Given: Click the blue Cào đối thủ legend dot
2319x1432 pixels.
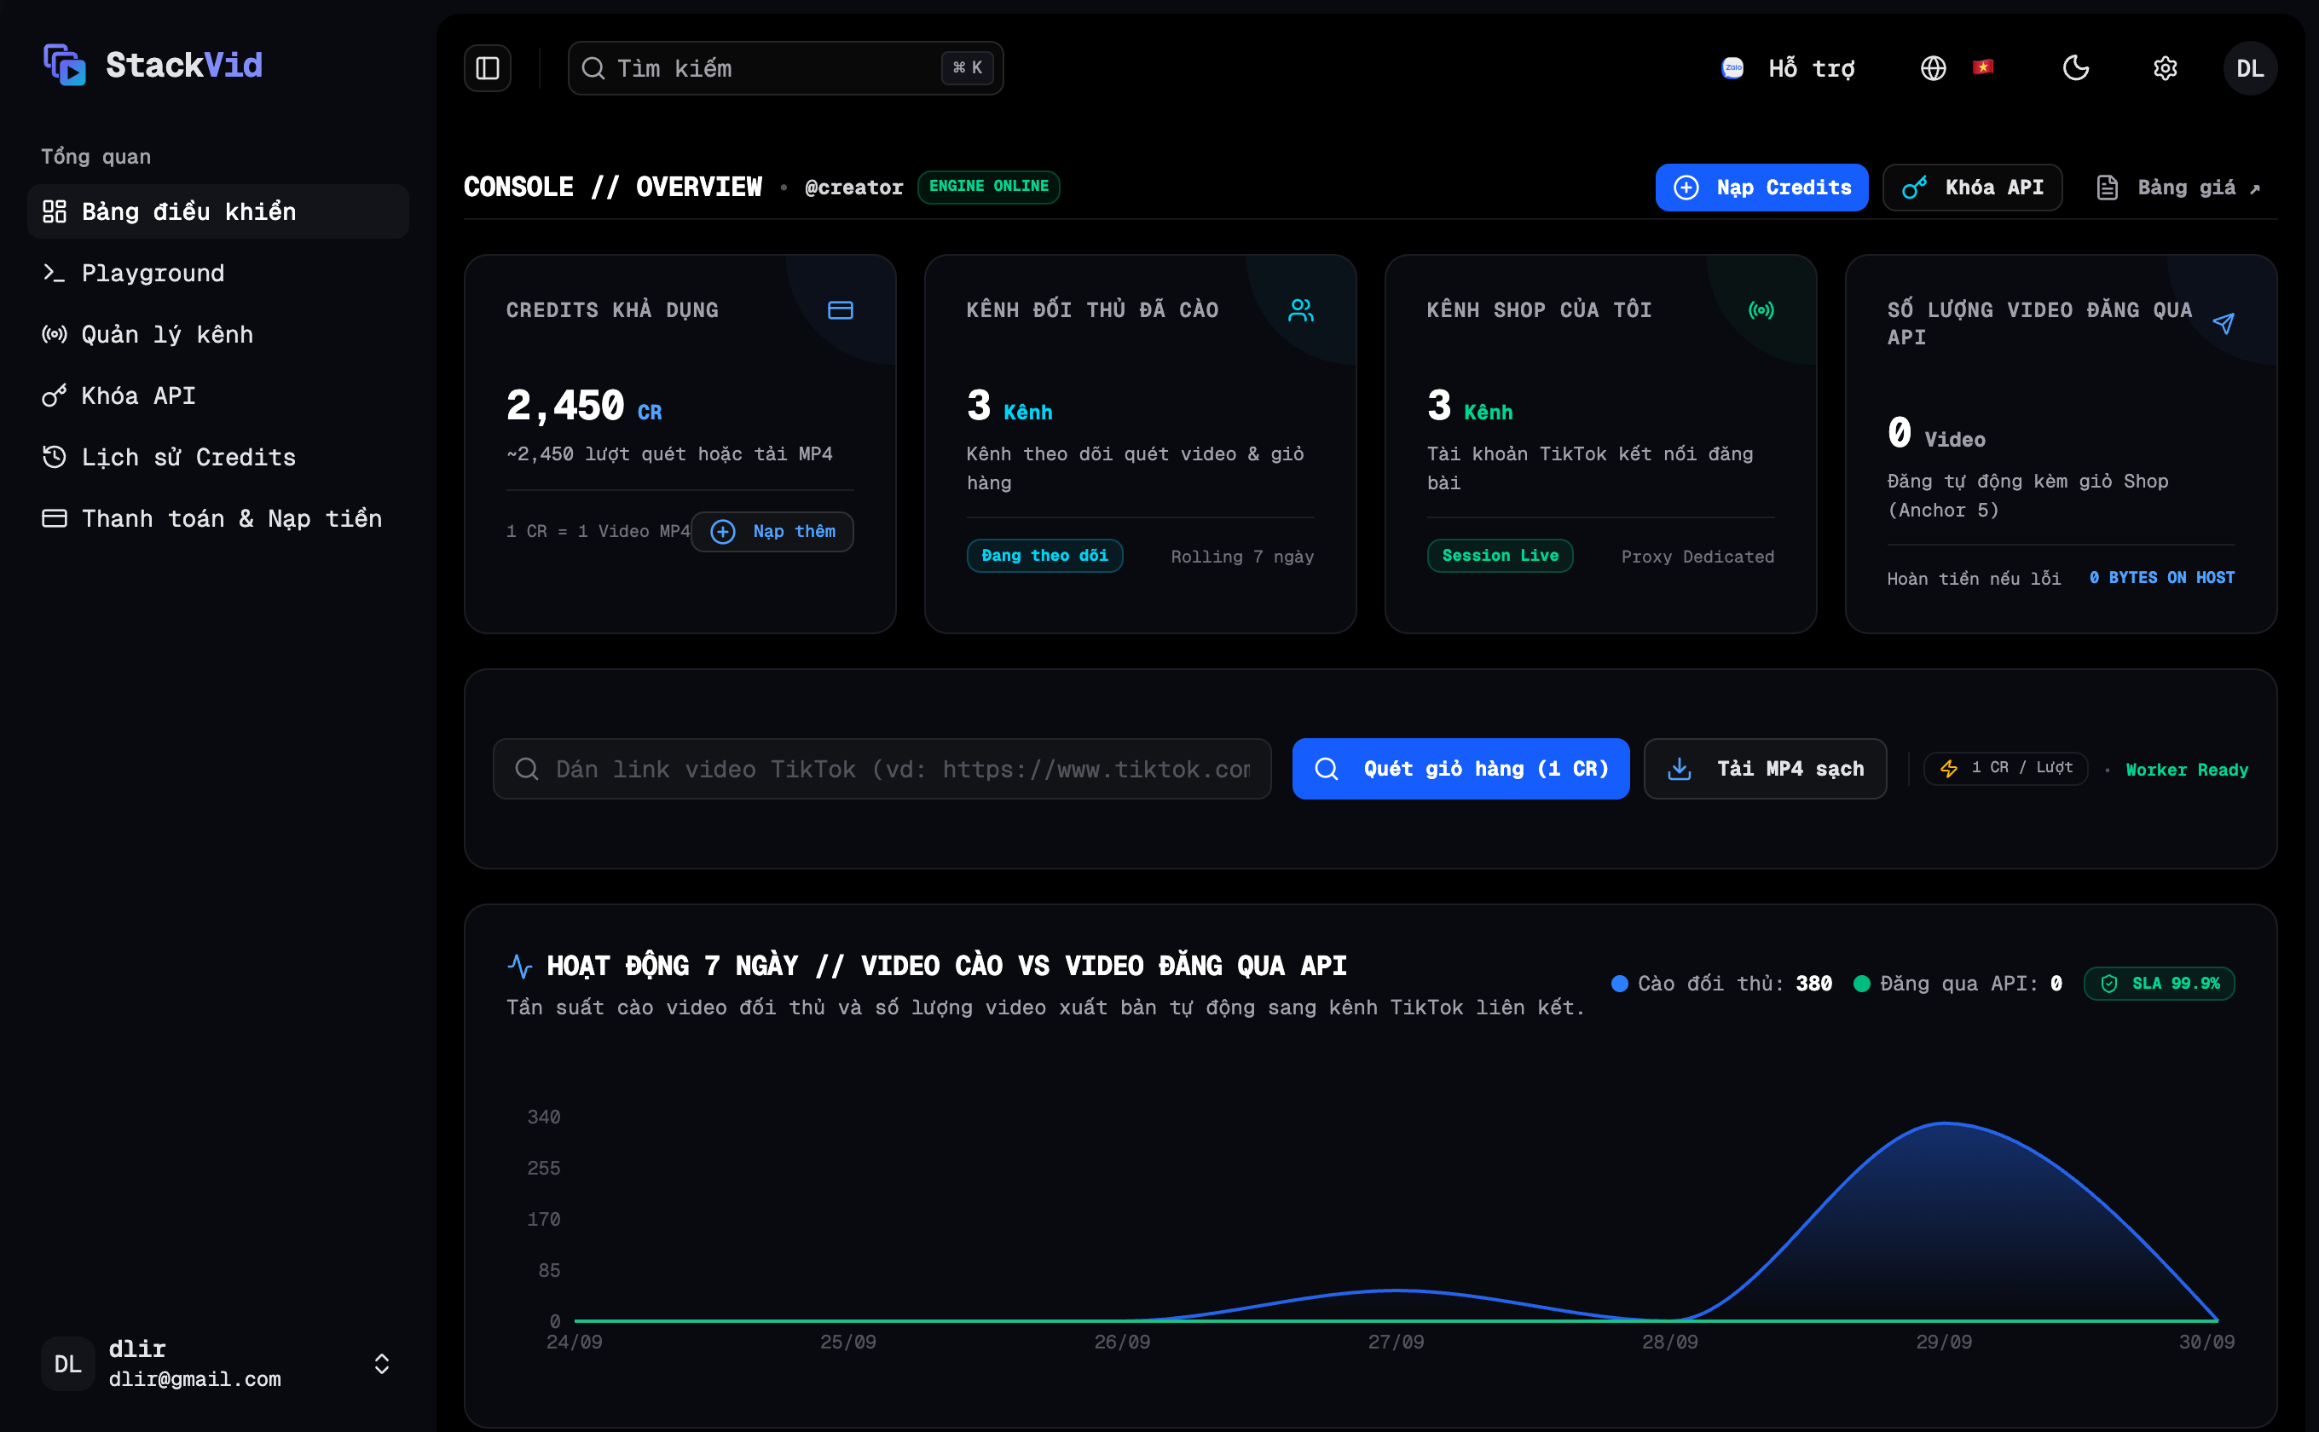Looking at the screenshot, I should [x=1619, y=984].
